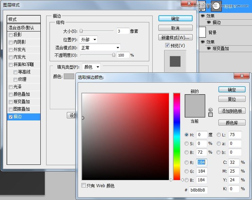Viewport: 252px width, 200px height.
Task: Select 混合选项:默认 blending options entry
Action: click(24, 28)
